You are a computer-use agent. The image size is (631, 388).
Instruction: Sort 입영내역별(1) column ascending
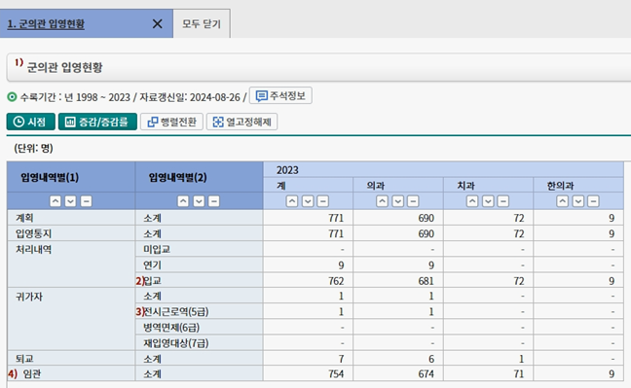(56, 201)
